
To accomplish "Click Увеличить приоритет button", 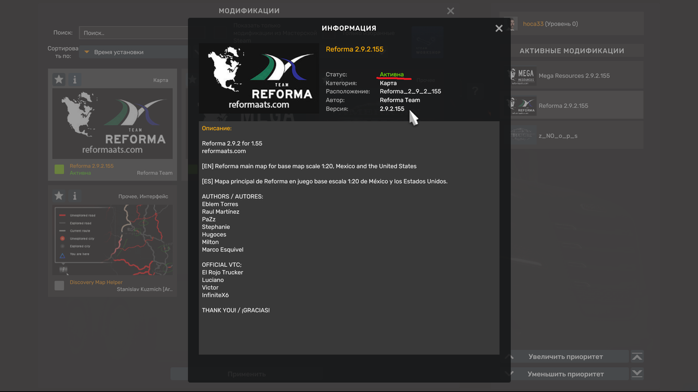I will pos(565,357).
